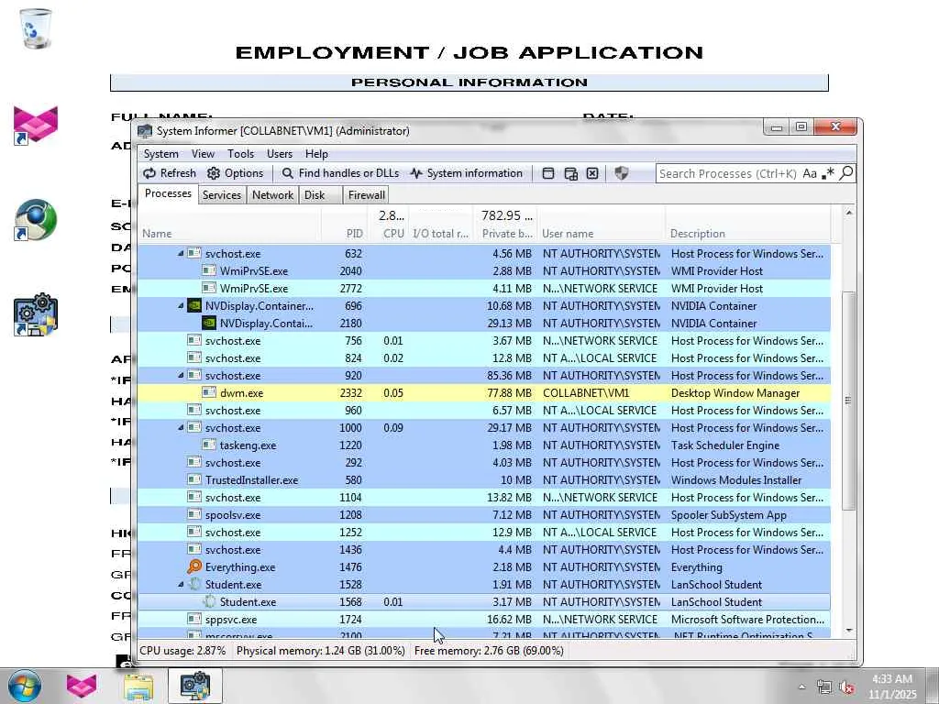Select svchost.exe PID 1104 row
This screenshot has height=704, width=939.
tap(484, 498)
